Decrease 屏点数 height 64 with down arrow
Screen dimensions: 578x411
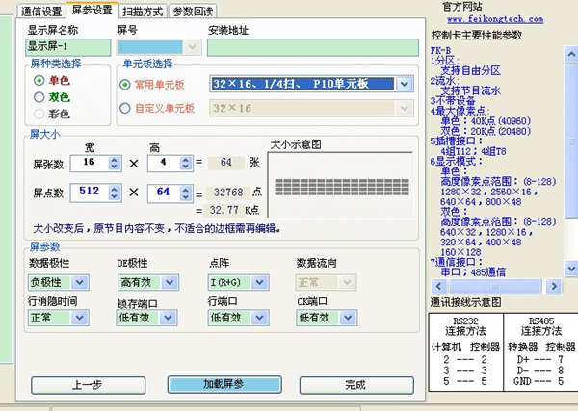186,196
